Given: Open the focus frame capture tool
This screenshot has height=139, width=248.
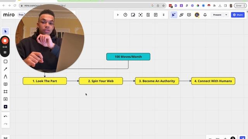Looking at the screenshot, I should click(x=140, y=15).
